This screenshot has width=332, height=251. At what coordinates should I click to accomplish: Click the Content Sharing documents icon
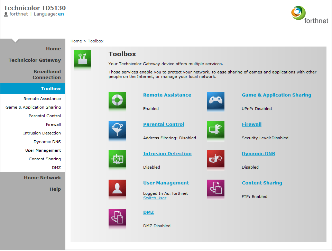point(216,188)
